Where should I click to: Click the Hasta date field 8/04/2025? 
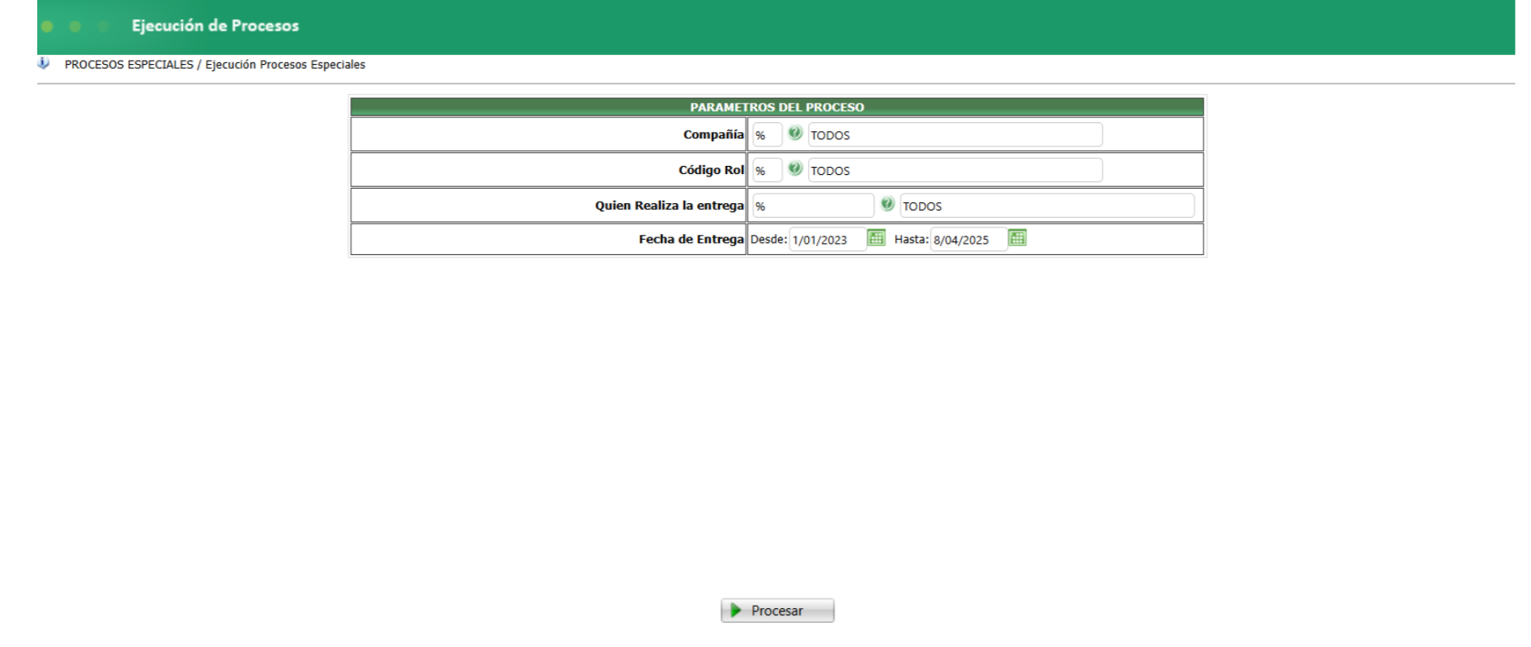968,240
